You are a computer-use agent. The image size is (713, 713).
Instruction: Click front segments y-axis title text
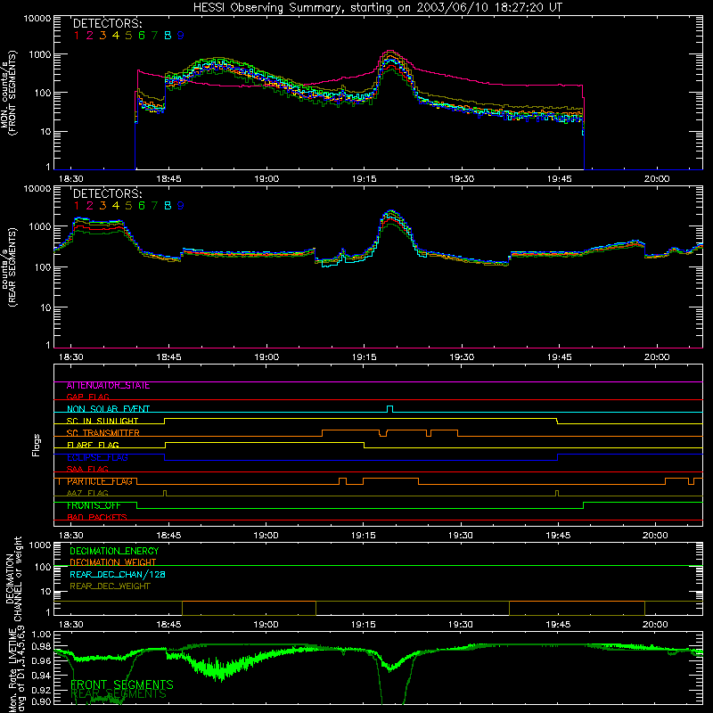click(x=9, y=94)
